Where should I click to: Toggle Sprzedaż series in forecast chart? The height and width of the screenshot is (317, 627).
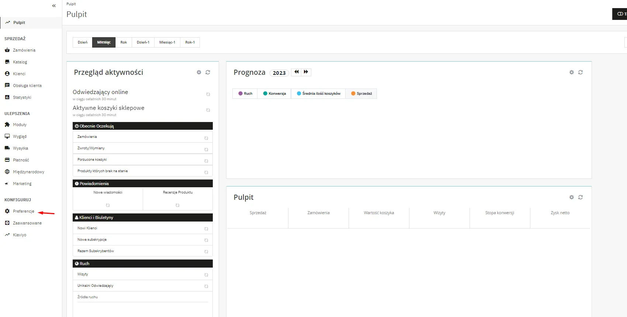click(x=361, y=94)
